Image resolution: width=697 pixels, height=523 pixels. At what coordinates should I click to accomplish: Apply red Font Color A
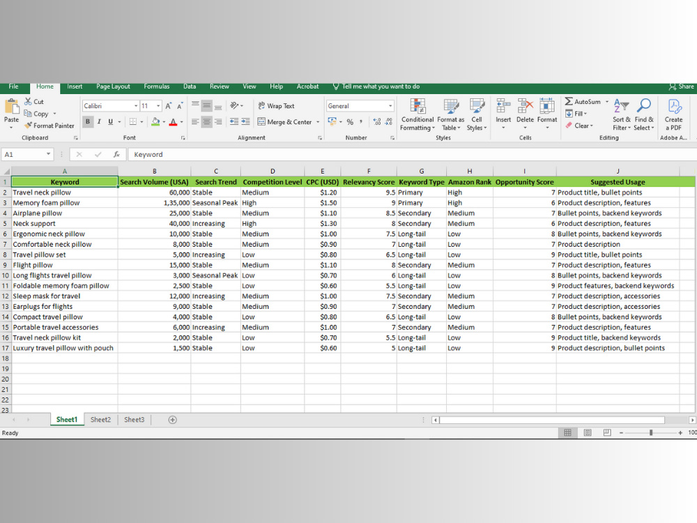tap(174, 121)
